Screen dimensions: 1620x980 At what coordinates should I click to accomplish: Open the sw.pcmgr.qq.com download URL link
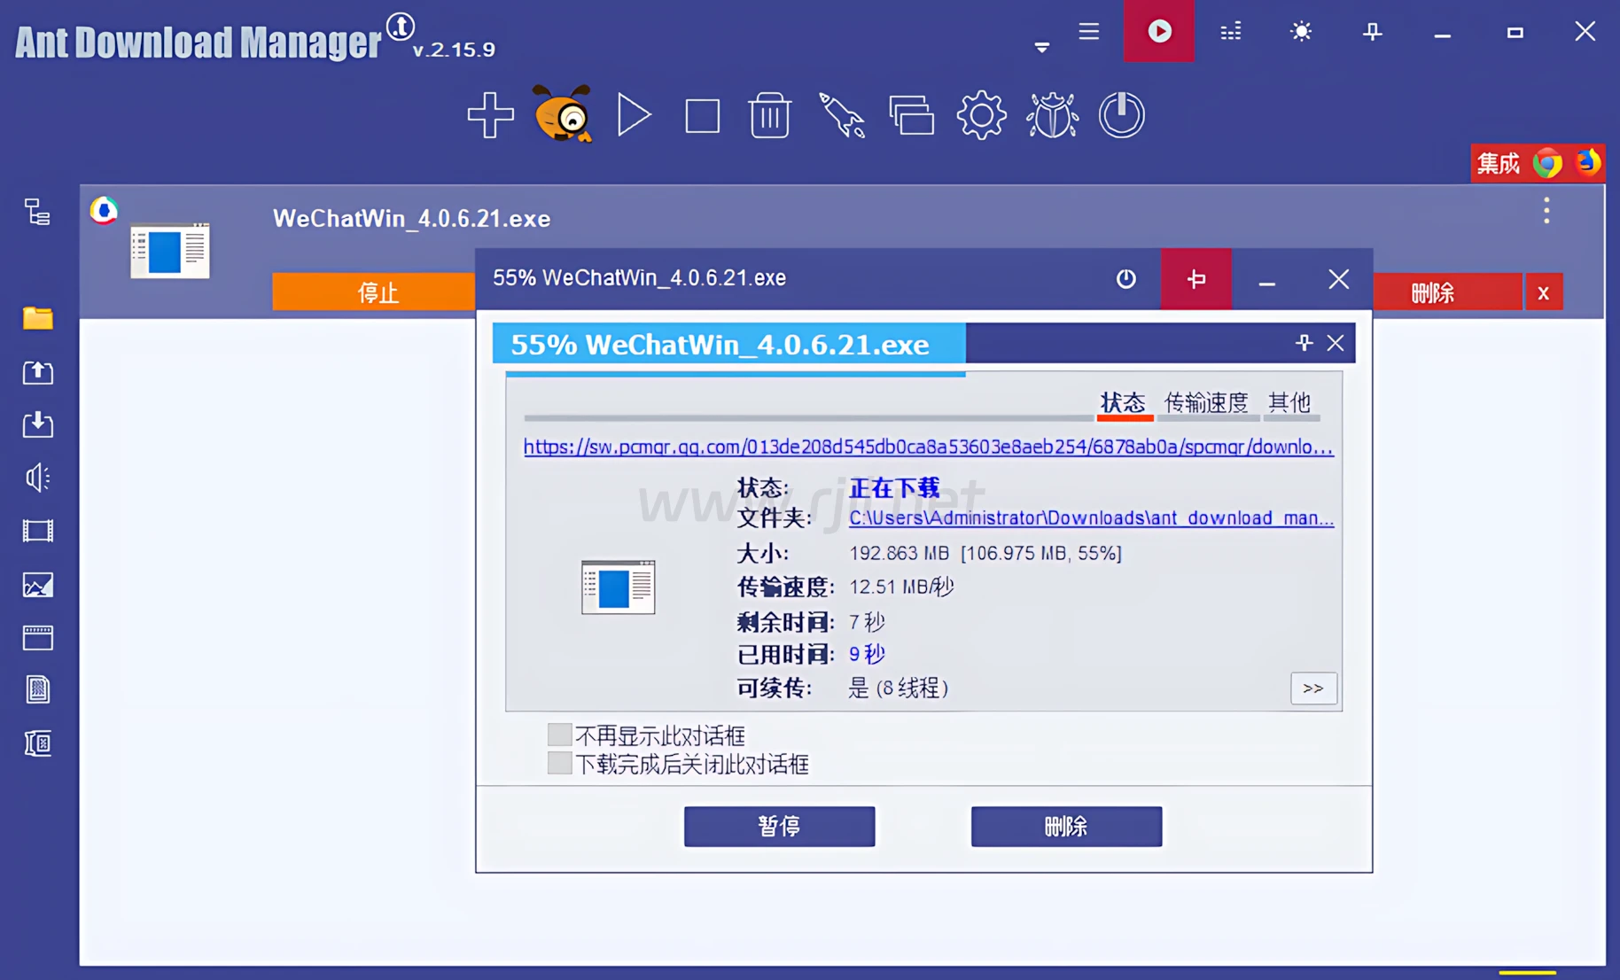tap(927, 447)
